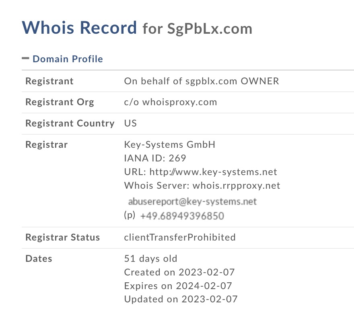The image size is (354, 310).
Task: Select the SgPbLx.com domain name in title
Action: point(210,29)
